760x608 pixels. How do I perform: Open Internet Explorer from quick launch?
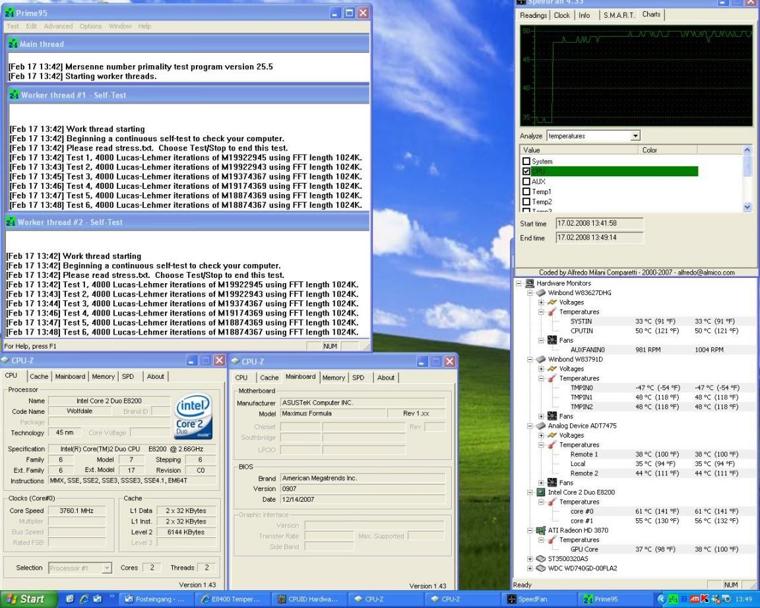tap(84, 599)
